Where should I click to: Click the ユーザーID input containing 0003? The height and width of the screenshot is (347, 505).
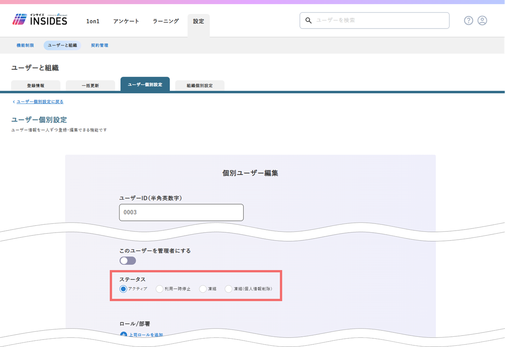click(x=181, y=213)
